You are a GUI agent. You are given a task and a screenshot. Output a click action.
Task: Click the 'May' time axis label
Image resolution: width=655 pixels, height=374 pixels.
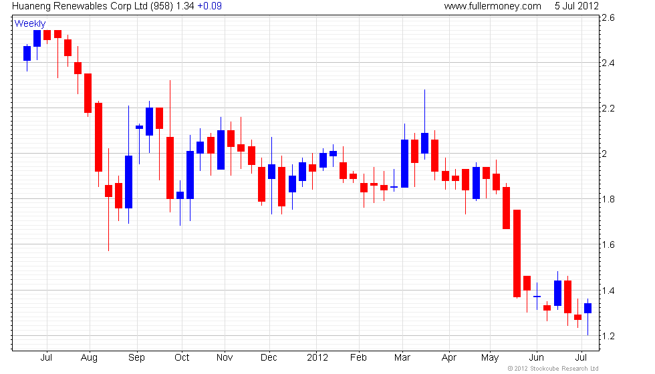click(490, 358)
